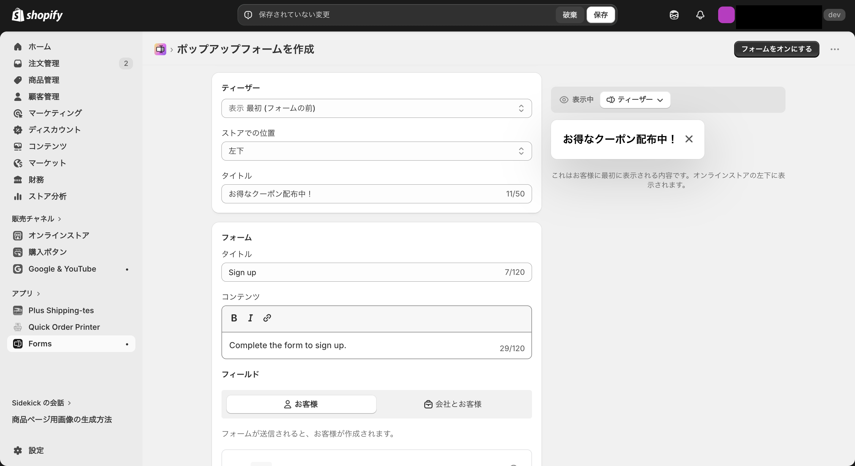855x466 pixels.
Task: Insert a link in the content editor
Action: point(267,318)
